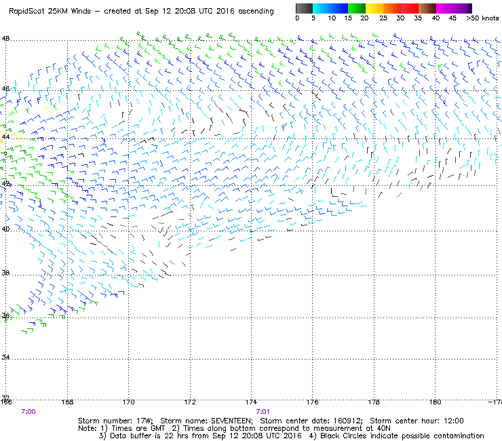Click the '>50 knots' legend label
The image size is (502, 441).
coord(482,18)
